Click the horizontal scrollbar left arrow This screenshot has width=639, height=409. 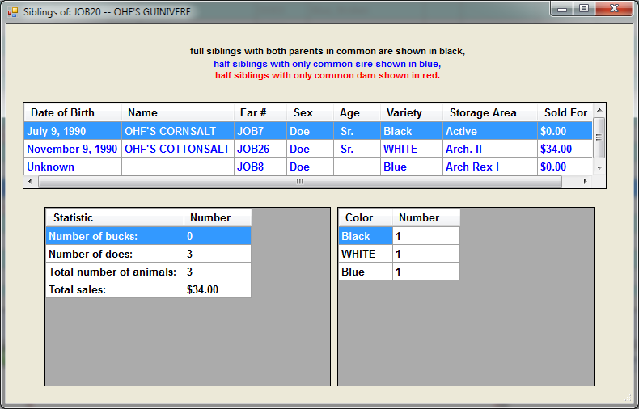30,182
